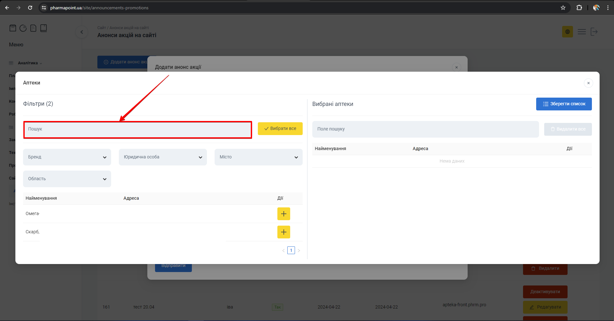The height and width of the screenshot is (321, 614).
Task: Open browser extensions puzzle icon
Action: tap(579, 8)
